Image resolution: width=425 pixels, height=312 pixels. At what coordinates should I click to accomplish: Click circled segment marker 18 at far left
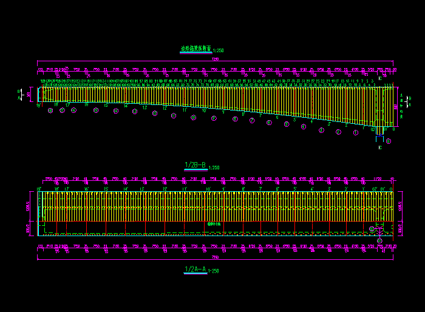coord(51,110)
